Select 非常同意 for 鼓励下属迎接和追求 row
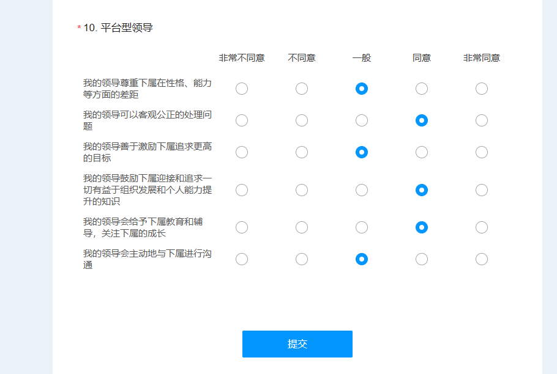557x374 pixels. pos(482,190)
